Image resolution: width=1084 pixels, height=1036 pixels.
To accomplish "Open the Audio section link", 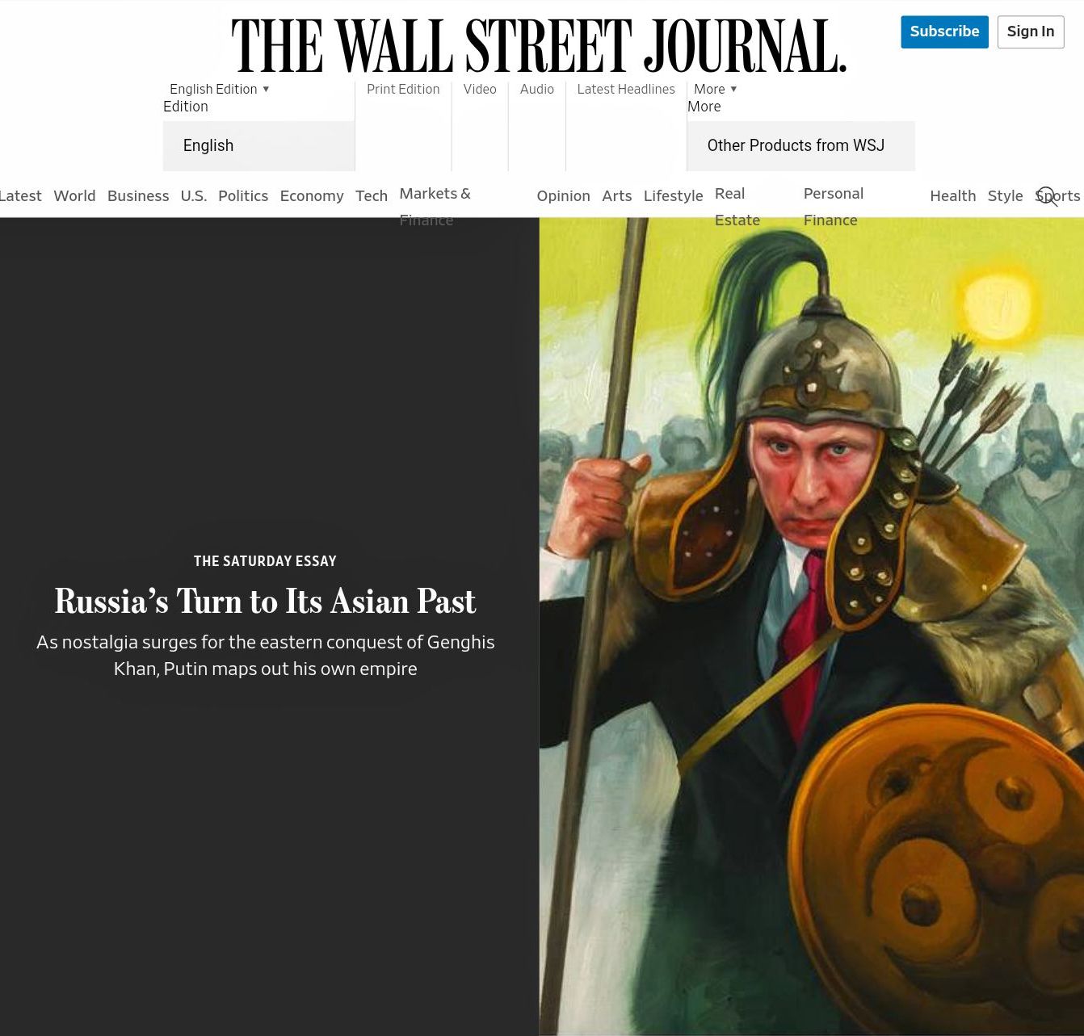I will pos(537,89).
